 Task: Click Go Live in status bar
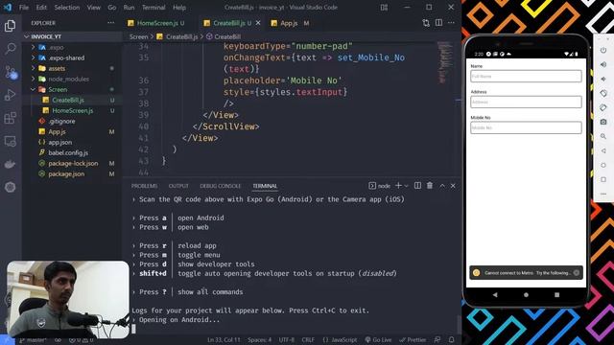coord(378,340)
